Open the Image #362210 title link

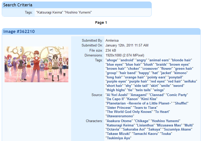point(19,32)
